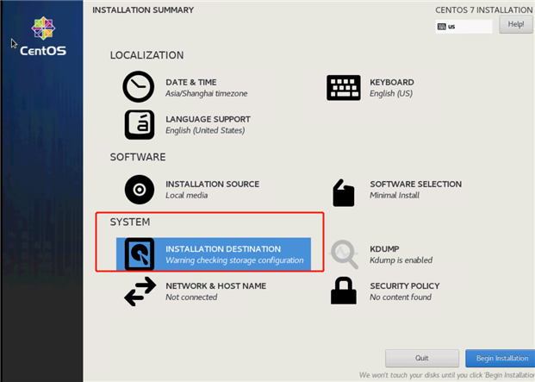Select INSTALLATION DESTINATION label

pos(223,249)
